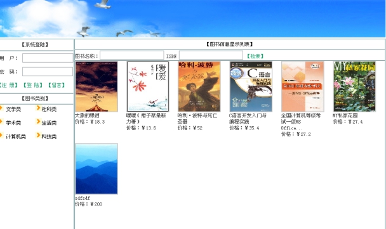The width and height of the screenshot is (386, 229).
Task: Click the price ￥18.3 text
Action: point(90,122)
